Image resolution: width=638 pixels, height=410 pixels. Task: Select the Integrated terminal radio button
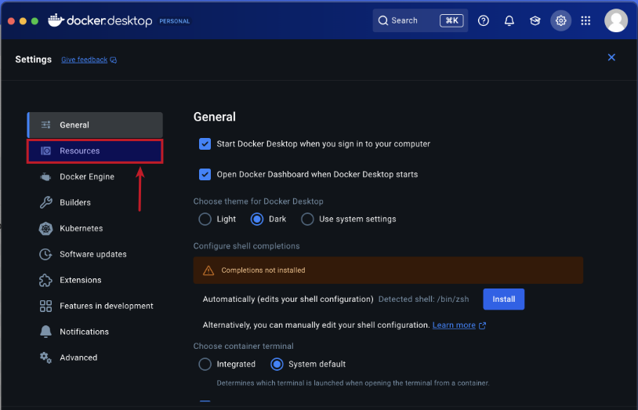point(205,364)
